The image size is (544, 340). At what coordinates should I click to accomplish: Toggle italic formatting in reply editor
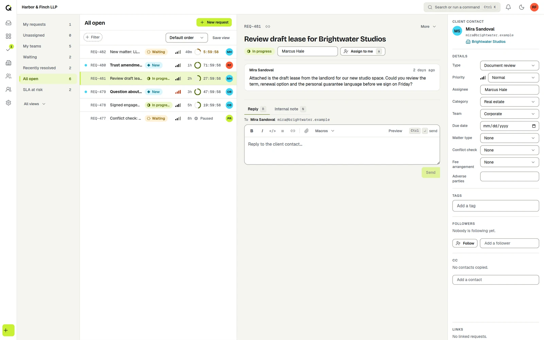pyautogui.click(x=262, y=131)
